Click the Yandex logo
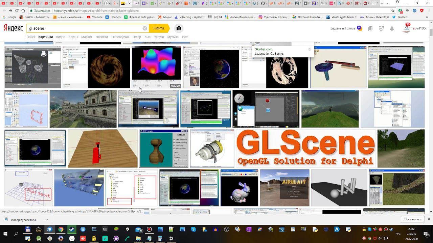 pos(13,28)
